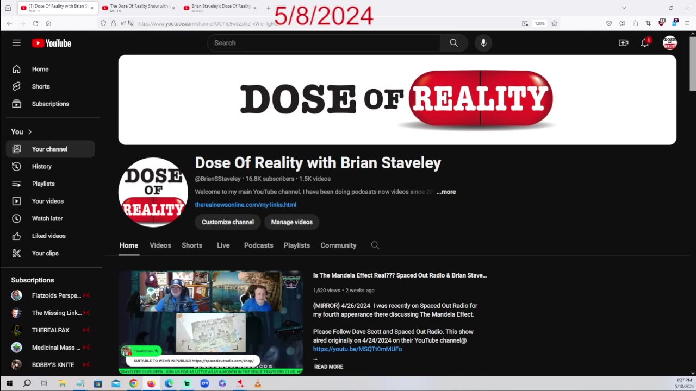Image resolution: width=696 pixels, height=391 pixels.
Task: Open Your clips in the sidebar
Action: pos(50,253)
